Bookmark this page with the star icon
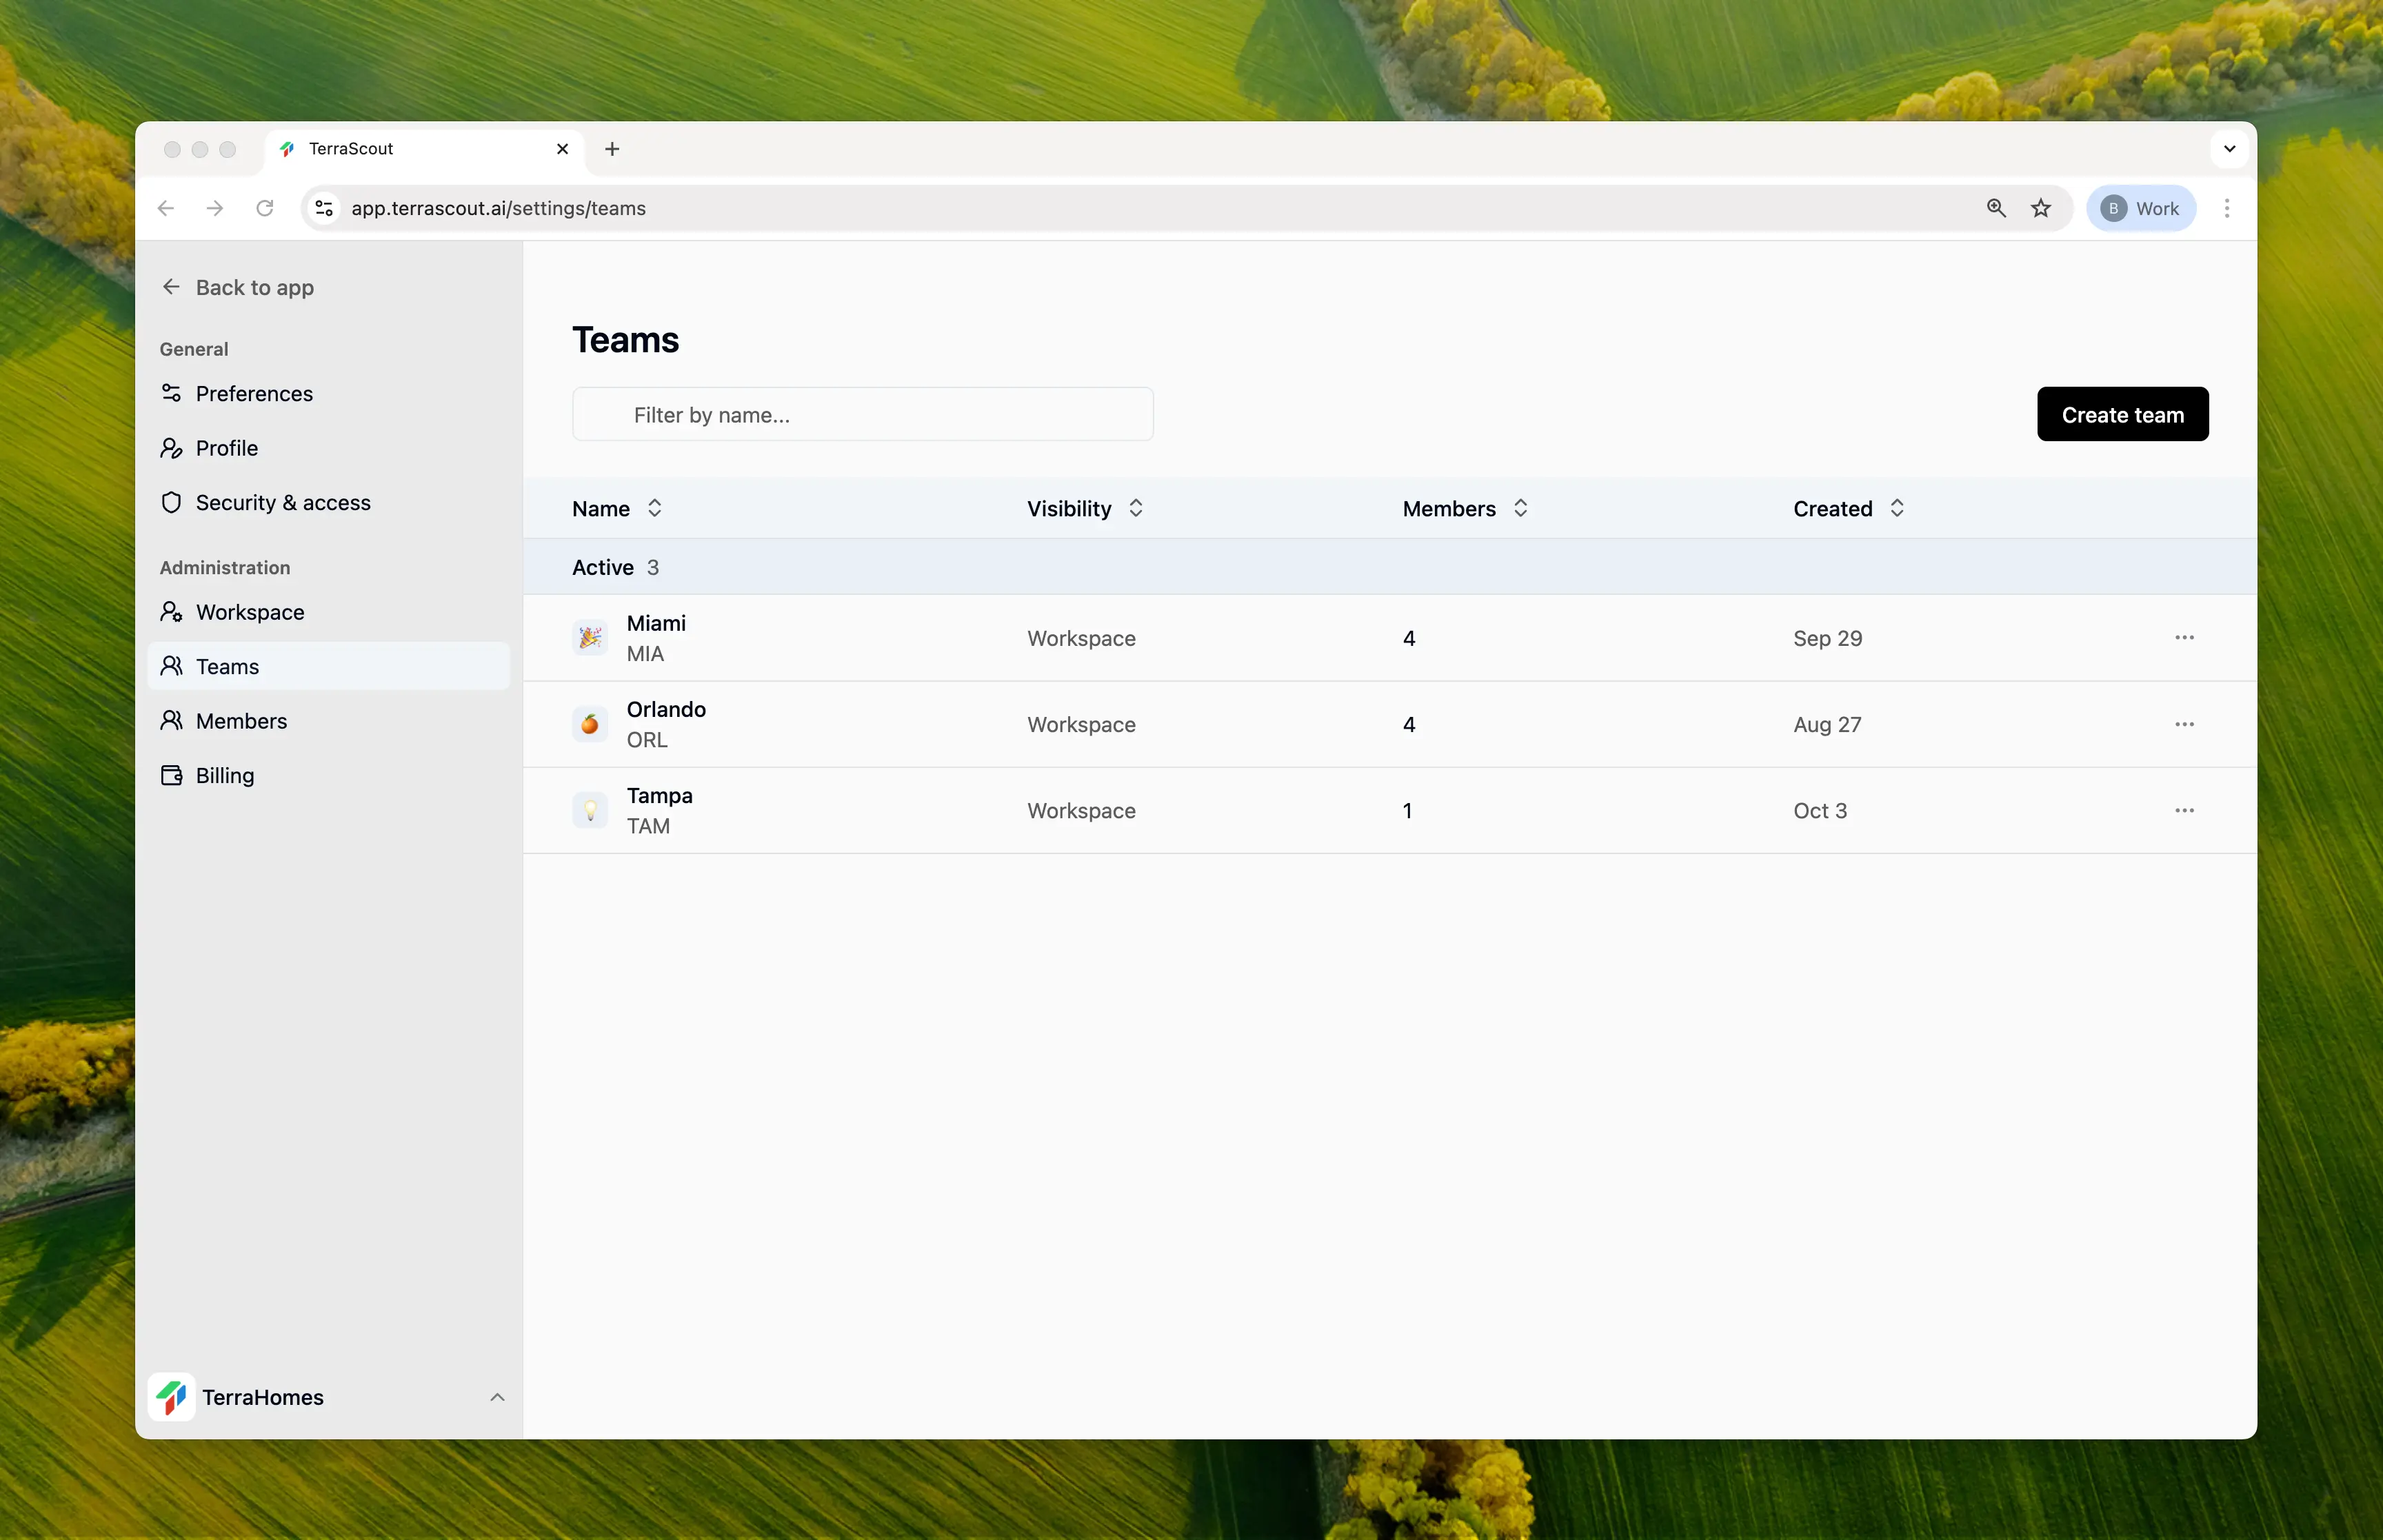The height and width of the screenshot is (1540, 2383). (2040, 208)
